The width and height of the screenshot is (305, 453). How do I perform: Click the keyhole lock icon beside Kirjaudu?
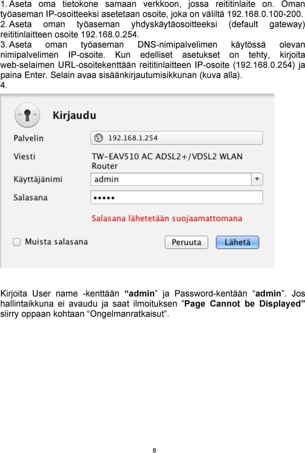tap(27, 115)
